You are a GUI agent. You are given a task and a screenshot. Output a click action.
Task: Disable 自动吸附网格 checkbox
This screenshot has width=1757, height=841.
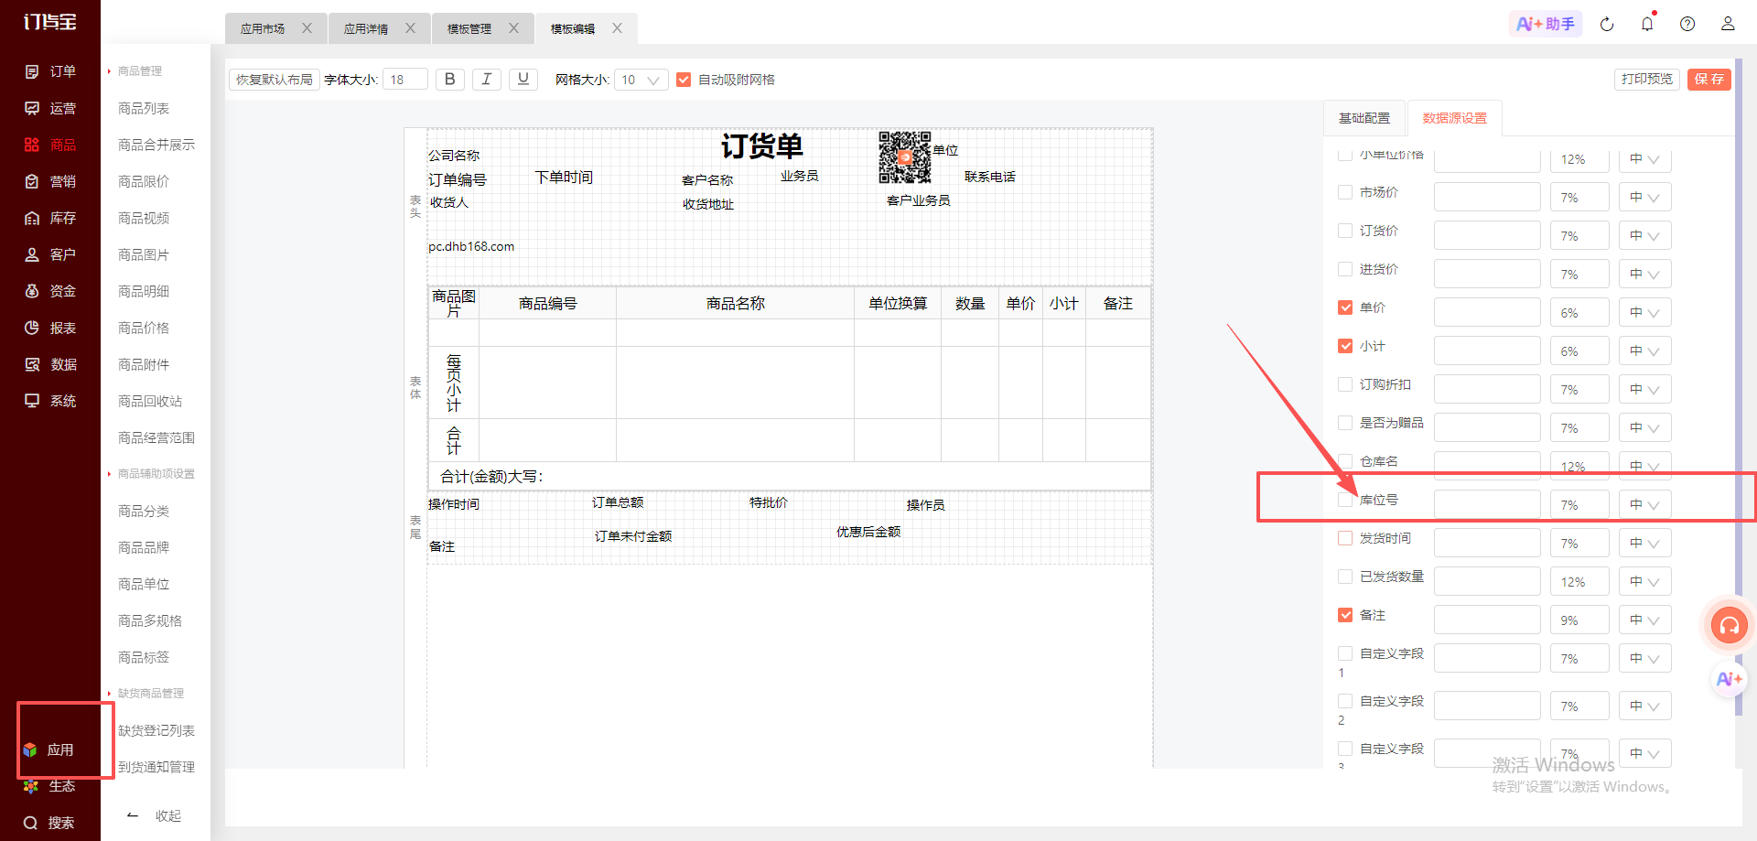point(684,80)
